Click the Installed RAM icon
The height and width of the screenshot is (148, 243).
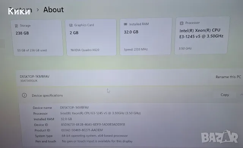click(125, 24)
